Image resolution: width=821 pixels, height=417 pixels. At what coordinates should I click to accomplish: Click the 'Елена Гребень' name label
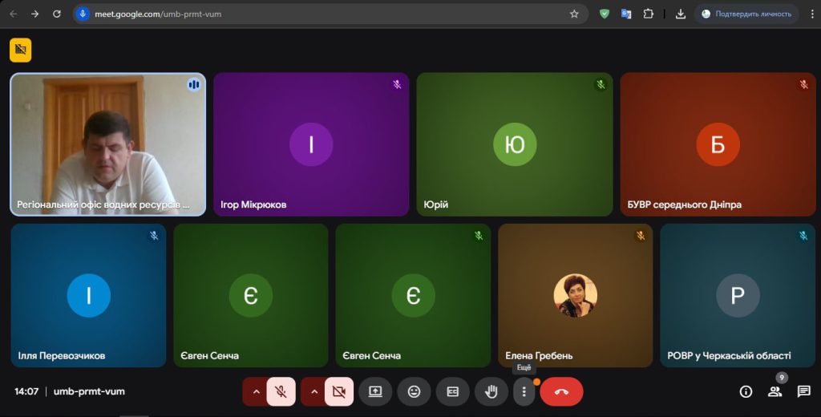539,356
